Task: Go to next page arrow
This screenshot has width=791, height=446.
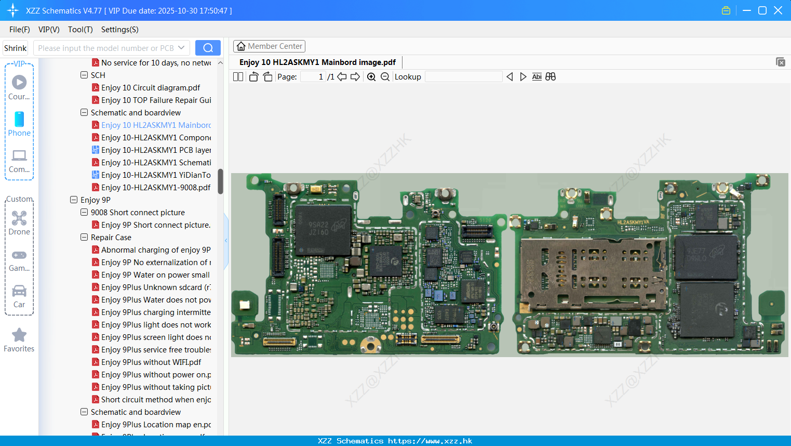Action: 355,77
